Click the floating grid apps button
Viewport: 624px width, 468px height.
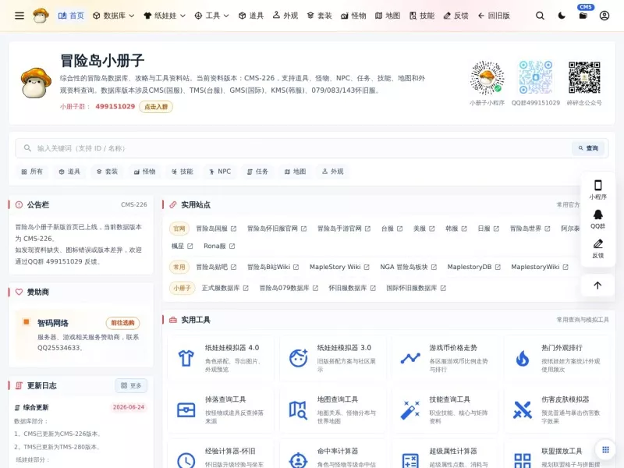click(x=605, y=450)
